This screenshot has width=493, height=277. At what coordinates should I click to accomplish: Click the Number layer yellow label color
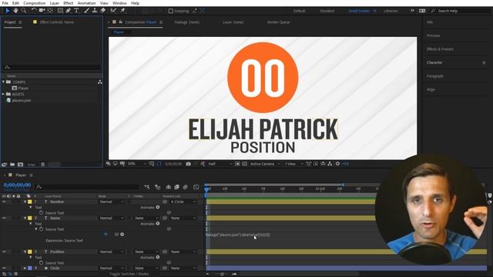tap(30, 202)
